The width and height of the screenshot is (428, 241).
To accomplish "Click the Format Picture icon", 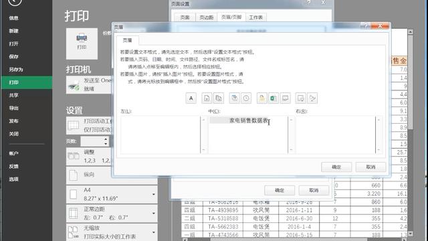I will coord(312,98).
